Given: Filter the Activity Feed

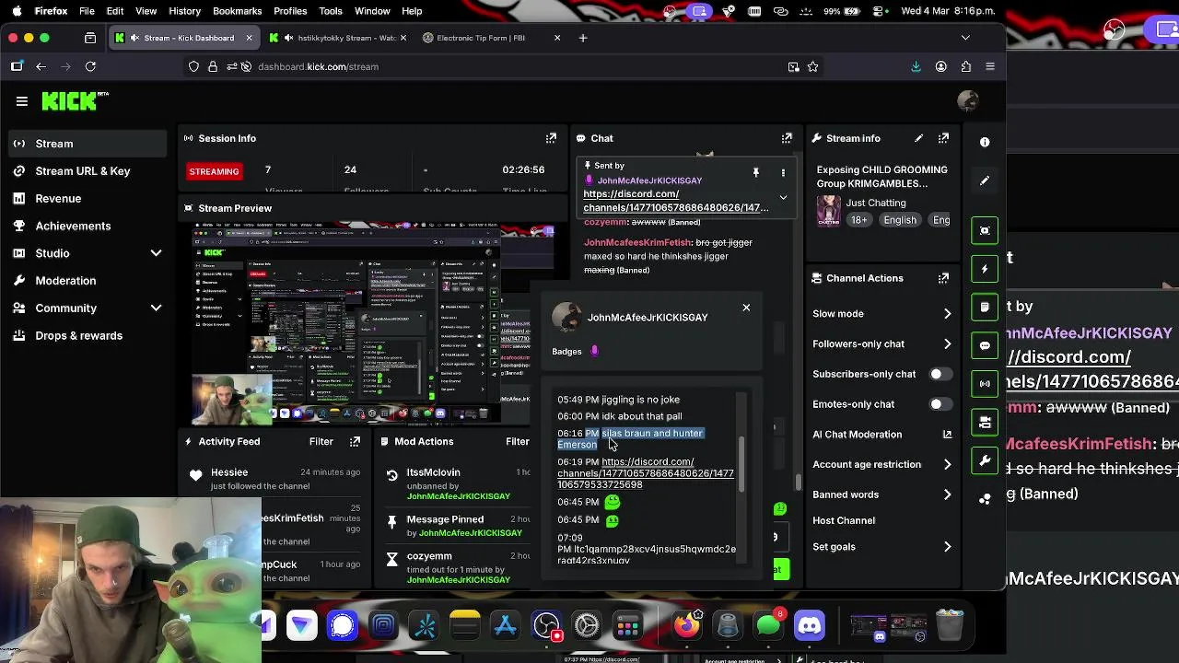Looking at the screenshot, I should 321,442.
